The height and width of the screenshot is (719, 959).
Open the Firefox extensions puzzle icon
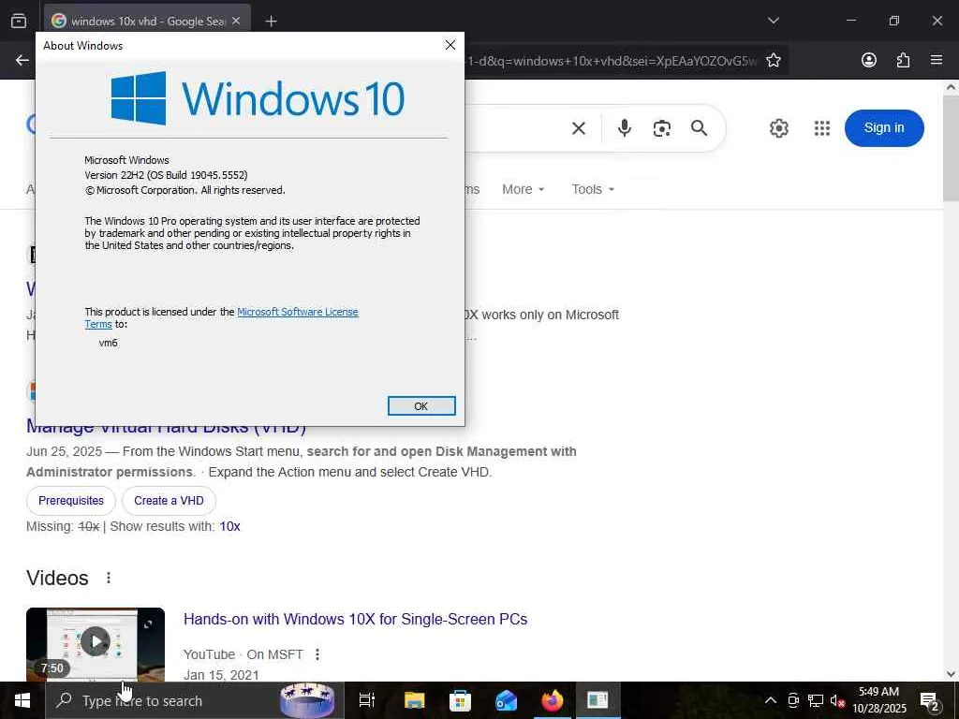click(x=903, y=60)
